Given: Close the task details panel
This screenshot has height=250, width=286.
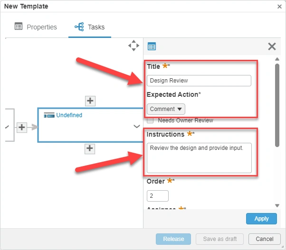Looking at the screenshot, I should pos(272,46).
